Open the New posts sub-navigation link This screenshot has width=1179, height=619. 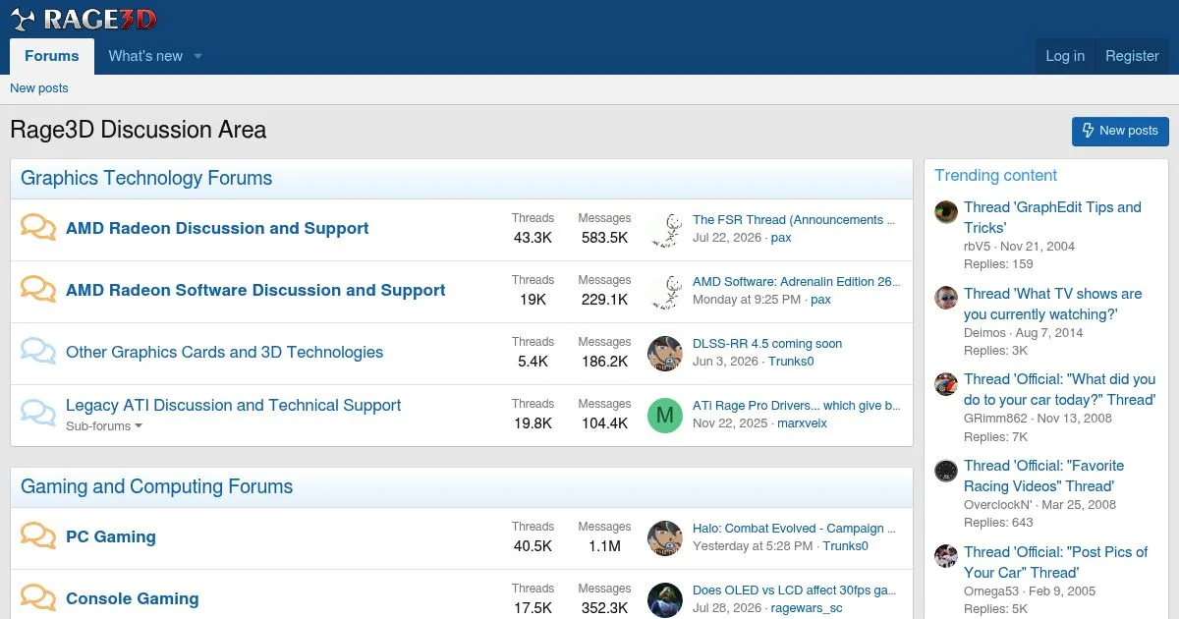[39, 88]
